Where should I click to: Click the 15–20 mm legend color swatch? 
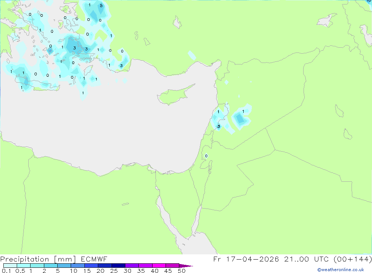[92, 266]
